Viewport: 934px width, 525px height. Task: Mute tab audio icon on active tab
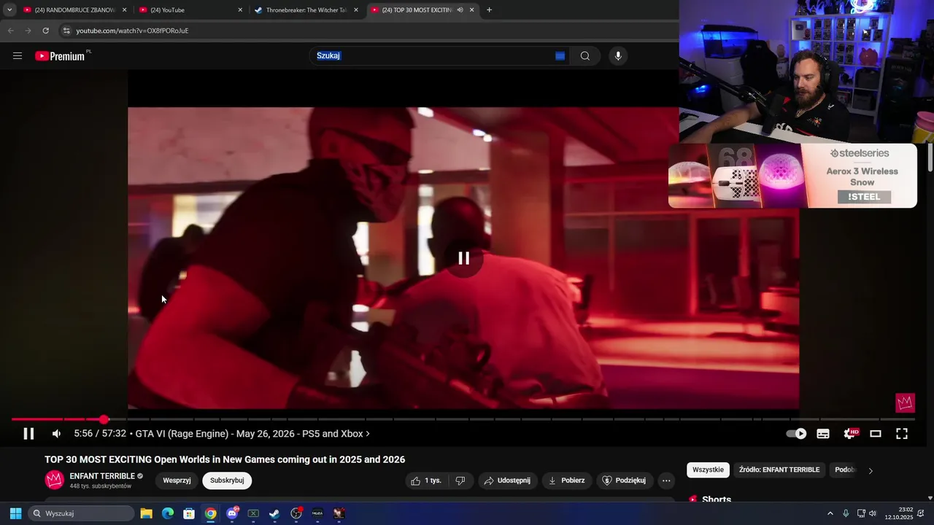460,10
